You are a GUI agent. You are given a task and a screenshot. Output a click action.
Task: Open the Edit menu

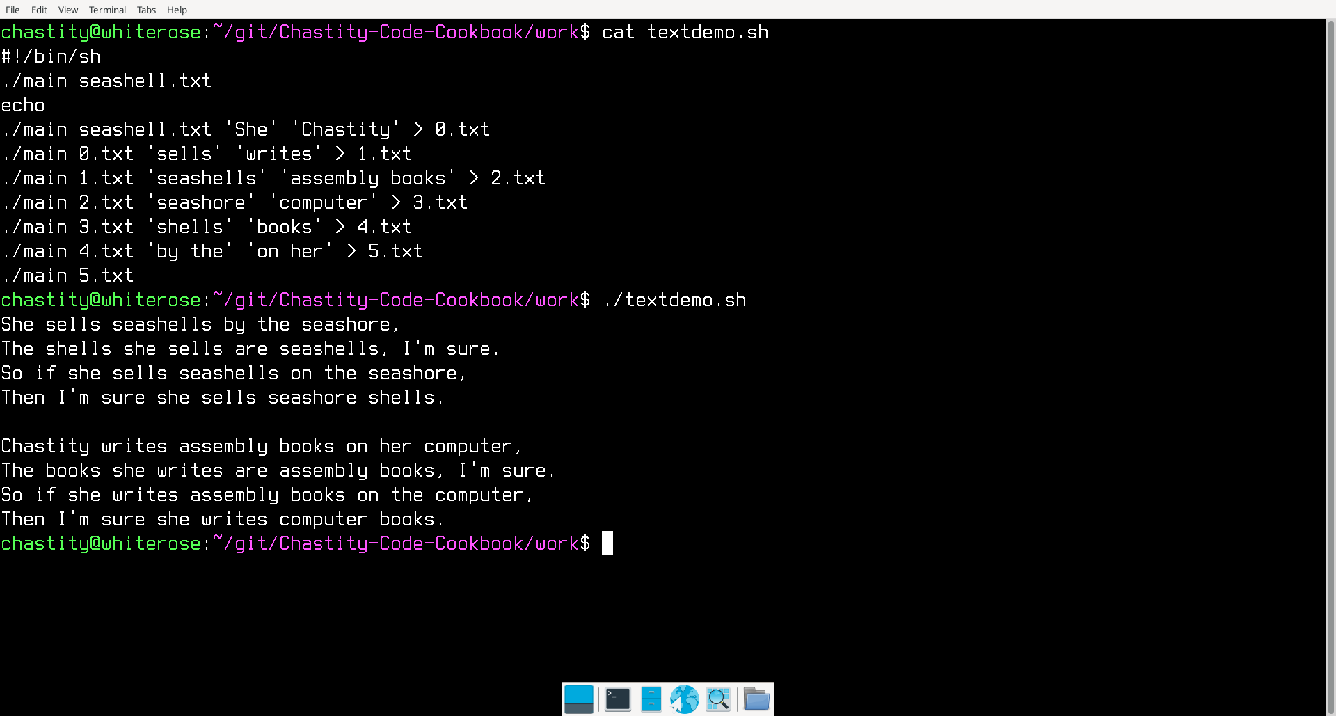(x=39, y=10)
